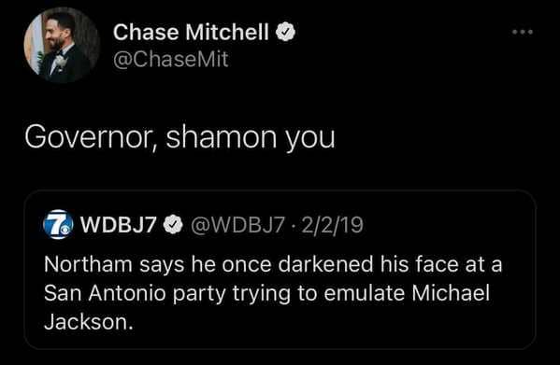Click the Chase Mitchell display name

191,32
